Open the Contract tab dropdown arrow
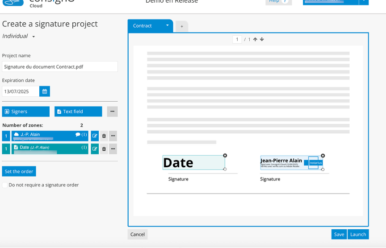 point(168,25)
